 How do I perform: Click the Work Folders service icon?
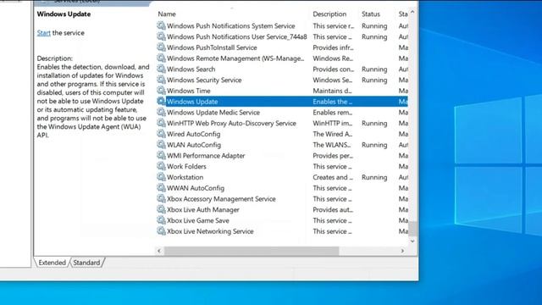(x=161, y=166)
